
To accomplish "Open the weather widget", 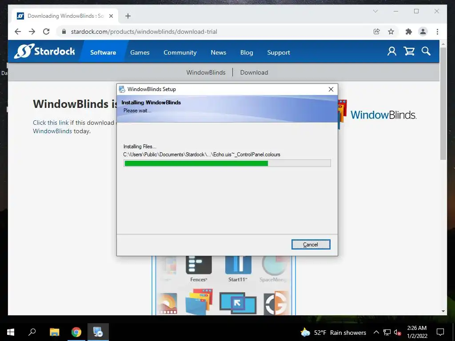I will (x=333, y=332).
